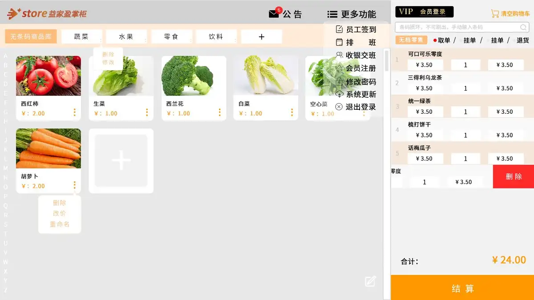
Task: Click the 无条码商品库 button
Action: tap(31, 36)
